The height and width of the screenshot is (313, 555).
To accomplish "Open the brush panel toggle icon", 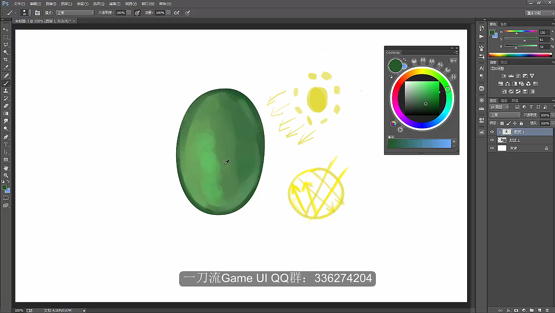I will coord(37,13).
